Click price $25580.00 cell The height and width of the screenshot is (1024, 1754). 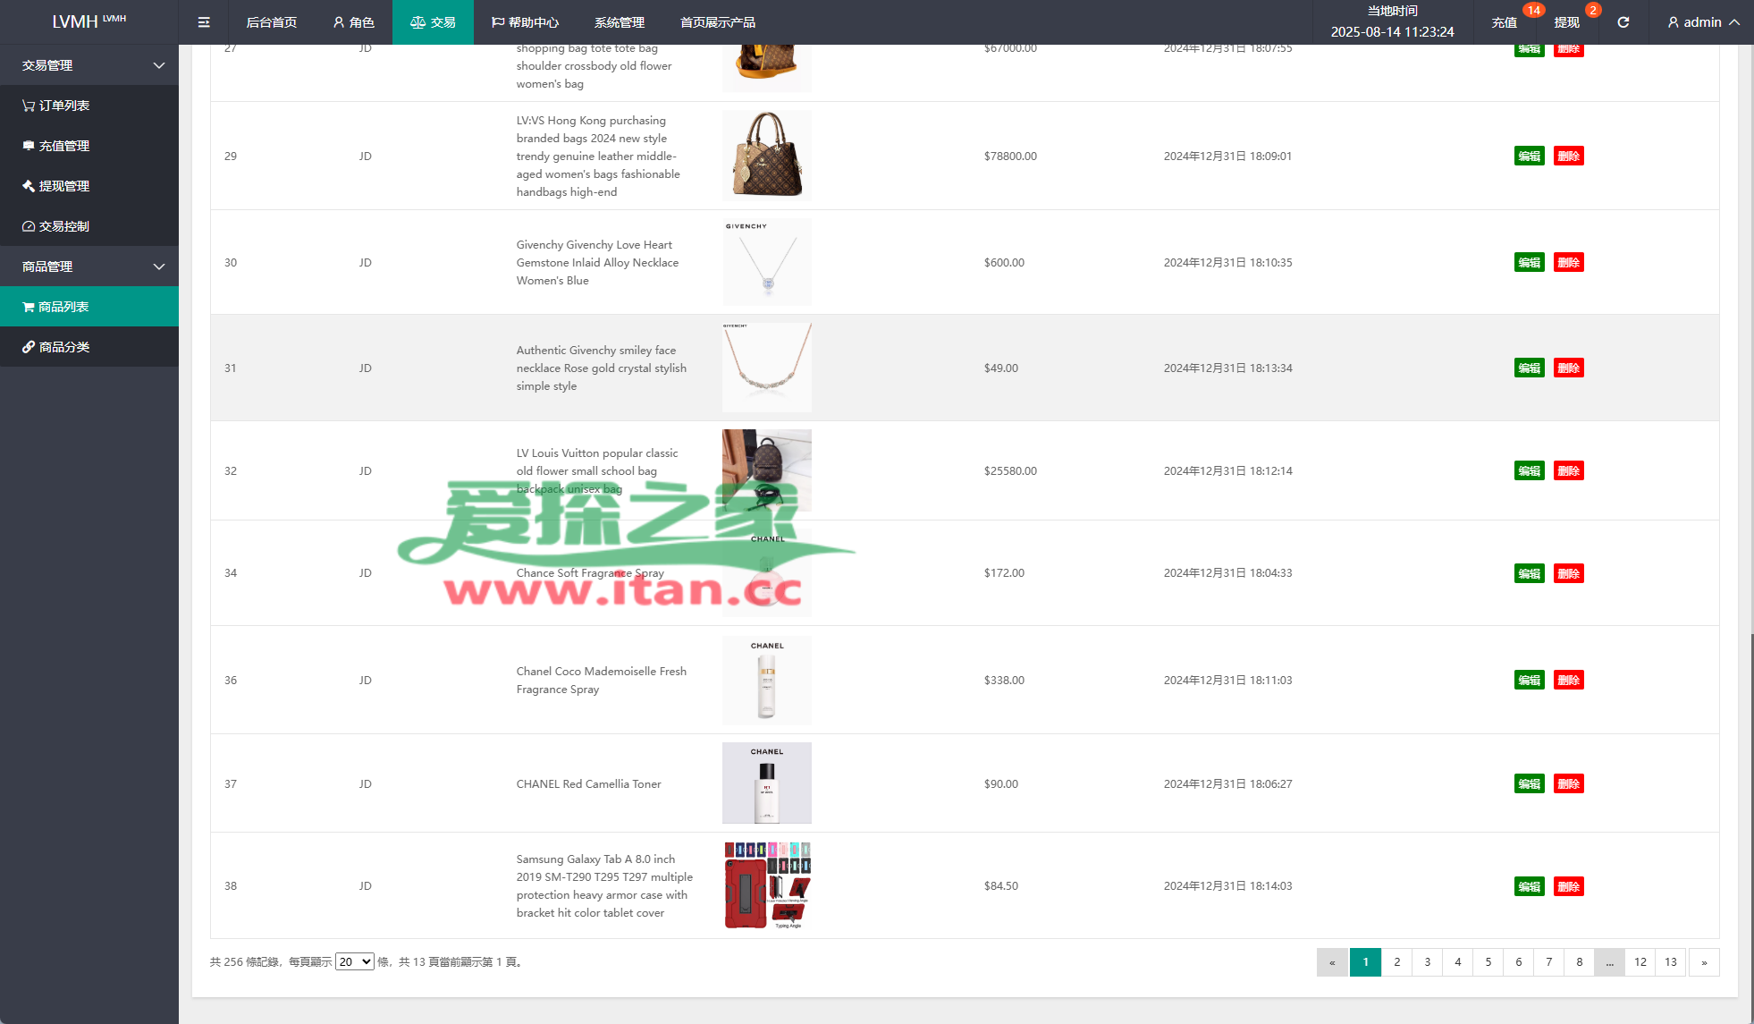point(1010,471)
